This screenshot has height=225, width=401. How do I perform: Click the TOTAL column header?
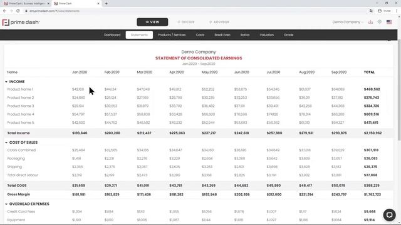(369, 72)
